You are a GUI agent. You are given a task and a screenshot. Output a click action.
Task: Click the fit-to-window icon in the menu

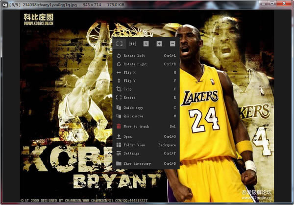[x=119, y=44]
